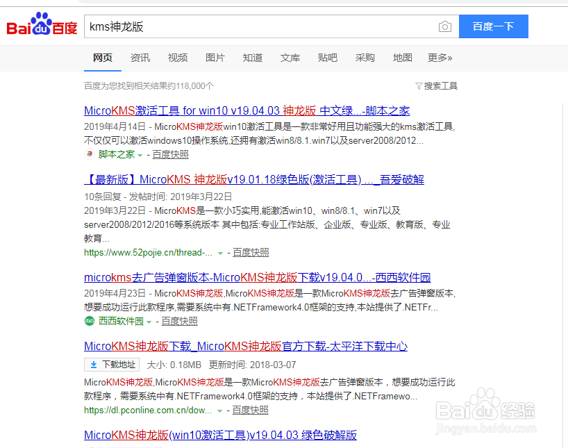Viewport: 568px width, 448px height.
Task: Click the 百度一下 search button
Action: (494, 26)
